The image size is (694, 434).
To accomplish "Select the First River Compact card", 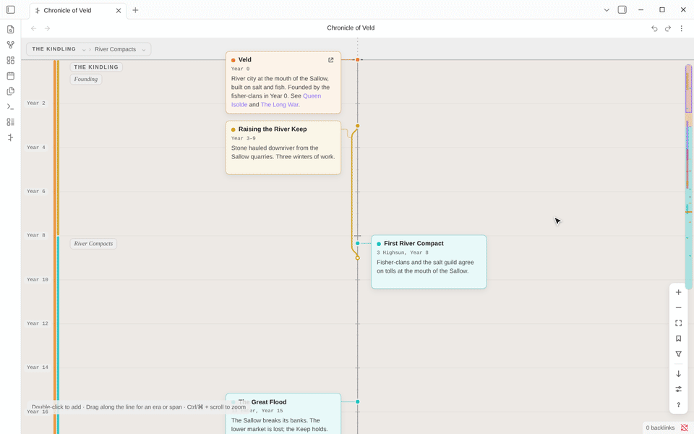I will coord(429,262).
